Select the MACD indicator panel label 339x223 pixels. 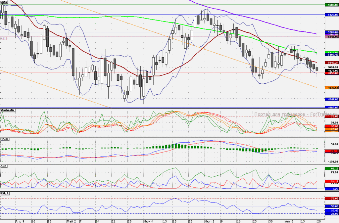5,139
